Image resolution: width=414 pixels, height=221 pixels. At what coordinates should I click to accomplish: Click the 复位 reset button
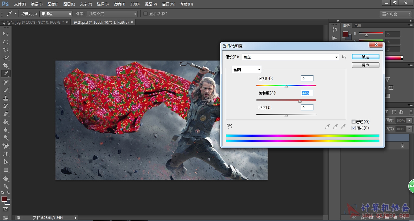coord(366,65)
